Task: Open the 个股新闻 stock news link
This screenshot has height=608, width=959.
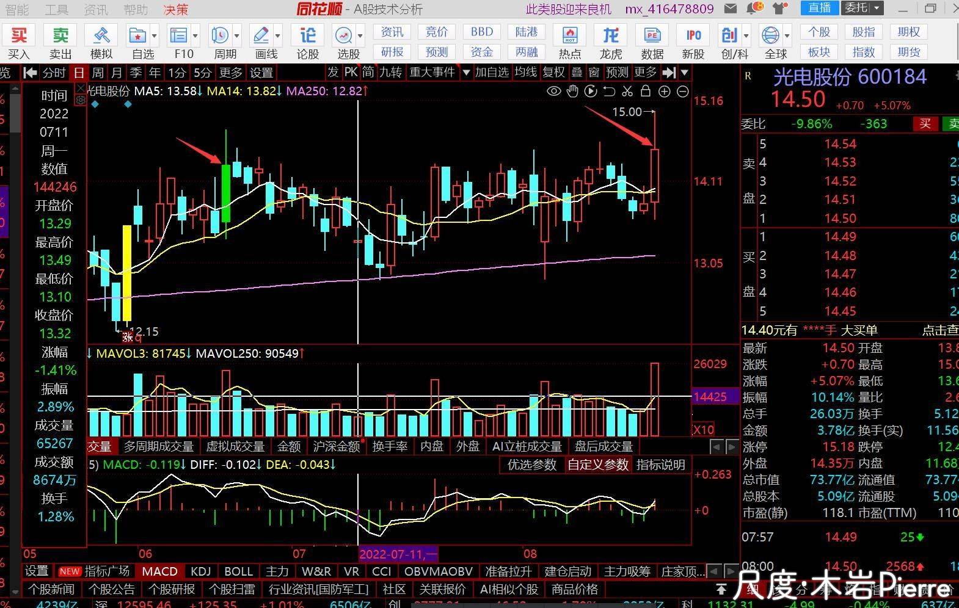Action: [52, 589]
